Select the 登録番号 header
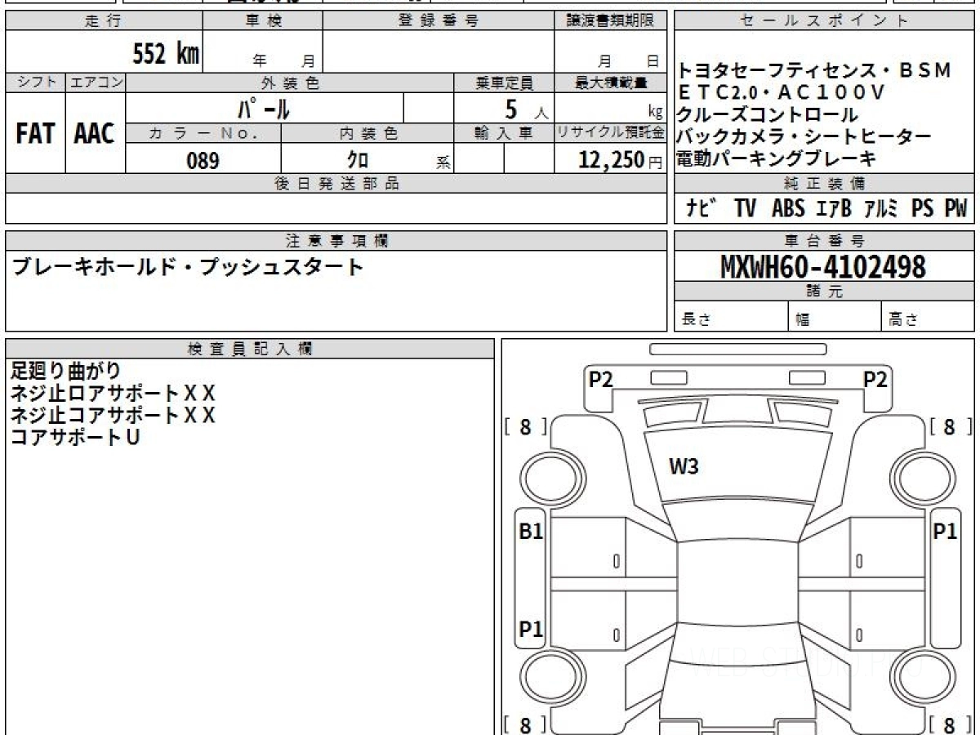The width and height of the screenshot is (980, 735). [438, 22]
